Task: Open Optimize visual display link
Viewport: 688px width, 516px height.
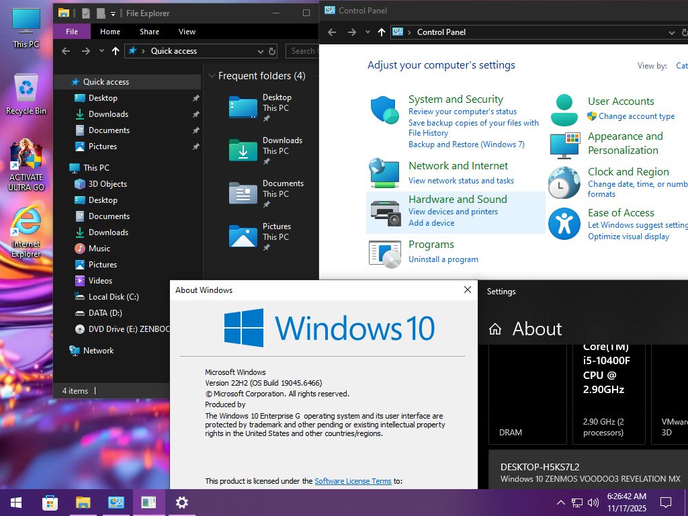Action: [x=628, y=236]
